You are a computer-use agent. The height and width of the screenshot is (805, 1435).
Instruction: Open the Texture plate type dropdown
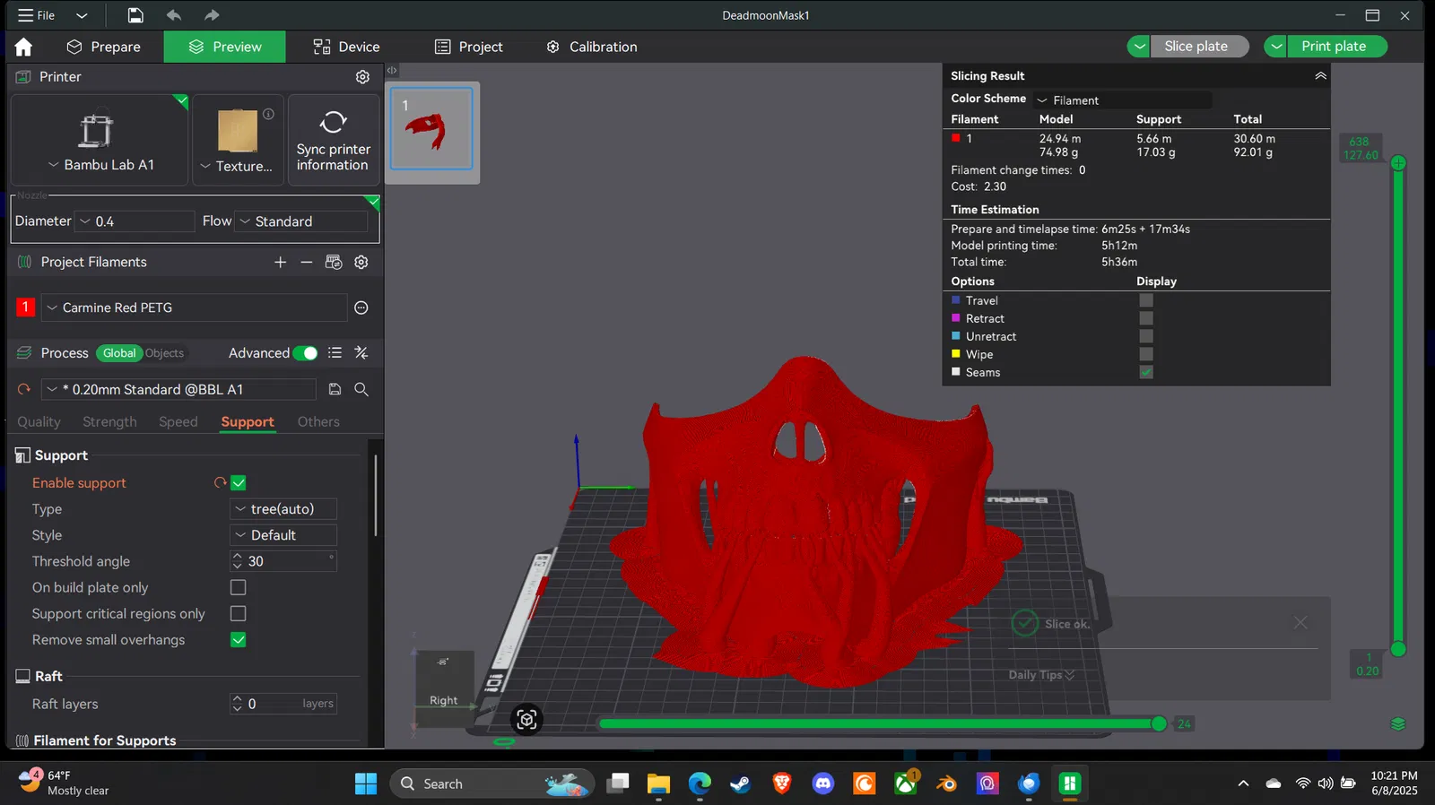237,166
